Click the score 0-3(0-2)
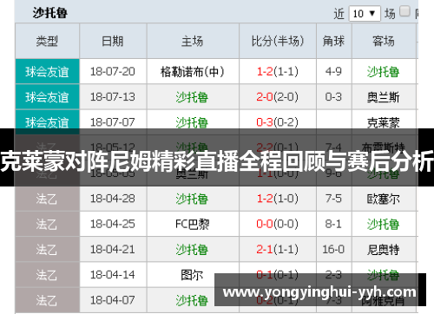434x314 pixels. click(278, 122)
